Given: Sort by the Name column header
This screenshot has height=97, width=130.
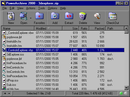Looking at the screenshot, I should [x=18, y=29].
